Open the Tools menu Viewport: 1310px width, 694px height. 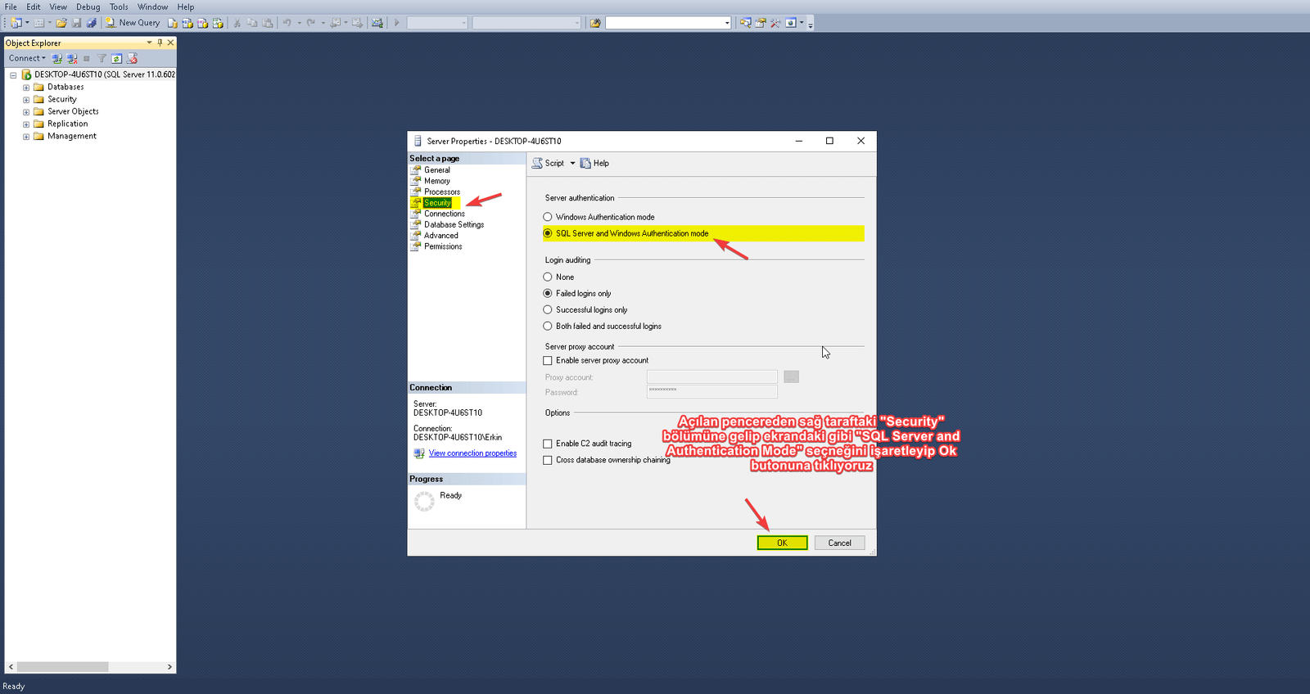tap(119, 7)
